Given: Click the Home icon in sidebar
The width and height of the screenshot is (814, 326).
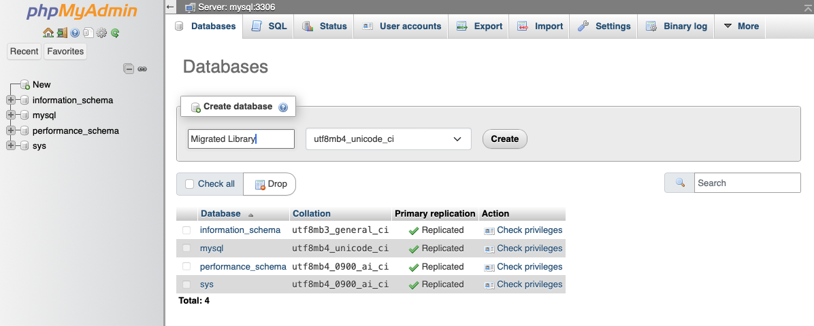Looking at the screenshot, I should pyautogui.click(x=48, y=33).
